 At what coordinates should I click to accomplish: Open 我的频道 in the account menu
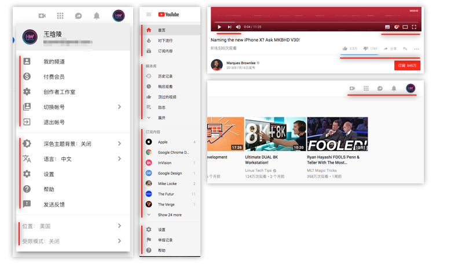(x=73, y=61)
